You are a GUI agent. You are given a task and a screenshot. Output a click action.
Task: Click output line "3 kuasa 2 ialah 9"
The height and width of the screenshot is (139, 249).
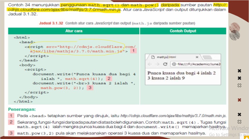tap(166, 78)
